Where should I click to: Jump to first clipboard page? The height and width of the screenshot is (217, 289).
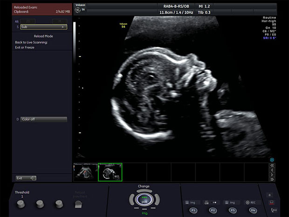click(x=272, y=166)
